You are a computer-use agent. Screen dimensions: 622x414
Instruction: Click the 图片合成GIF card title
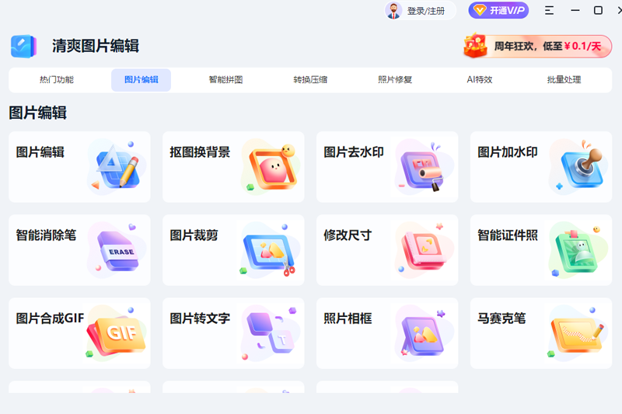coord(50,318)
